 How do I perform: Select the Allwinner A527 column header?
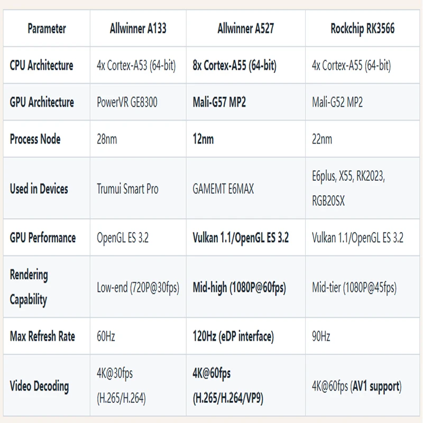tap(246, 29)
